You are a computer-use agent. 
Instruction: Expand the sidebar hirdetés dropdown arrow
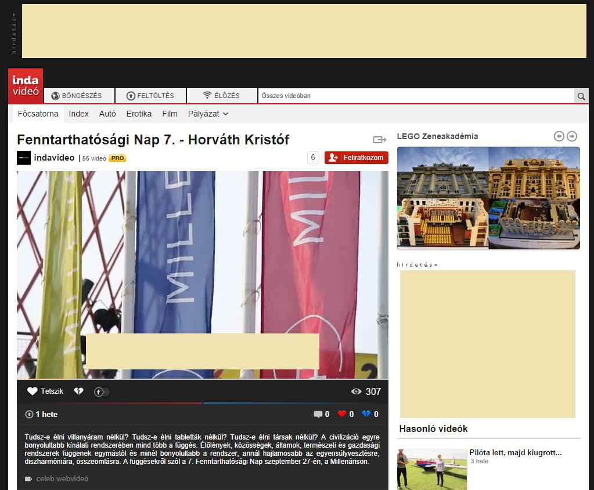[x=435, y=265]
